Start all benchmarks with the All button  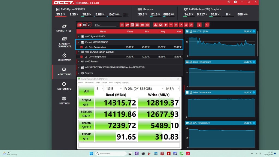pyautogui.click(x=86, y=91)
